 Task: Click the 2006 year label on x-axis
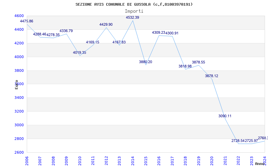(x=27, y=161)
